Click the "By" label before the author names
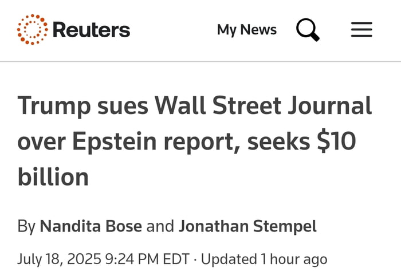 tap(26, 226)
